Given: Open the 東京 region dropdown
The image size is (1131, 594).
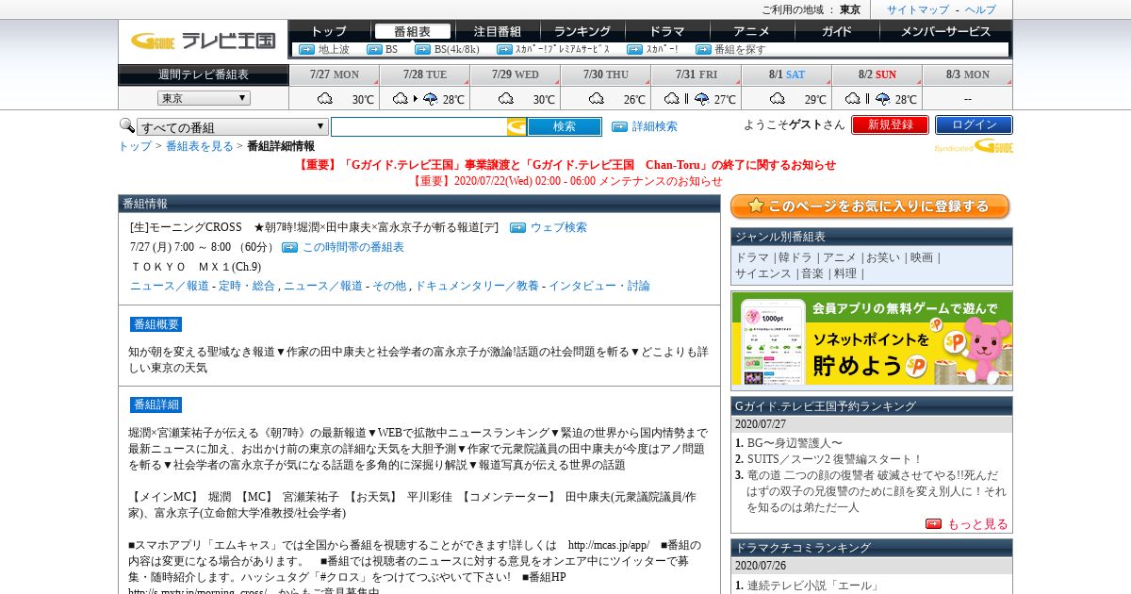Looking at the screenshot, I should [x=204, y=98].
